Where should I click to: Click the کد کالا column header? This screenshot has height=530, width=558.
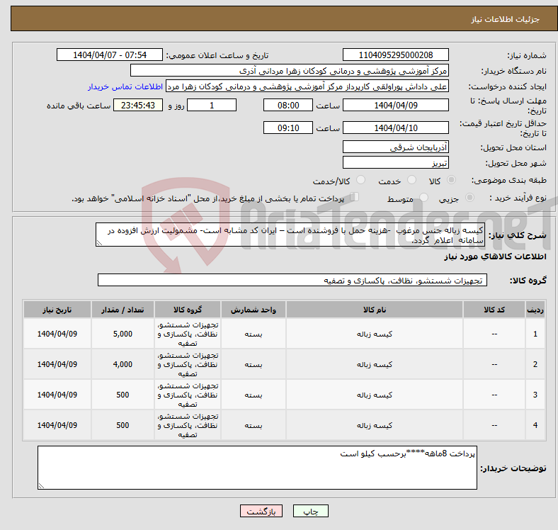(494, 310)
